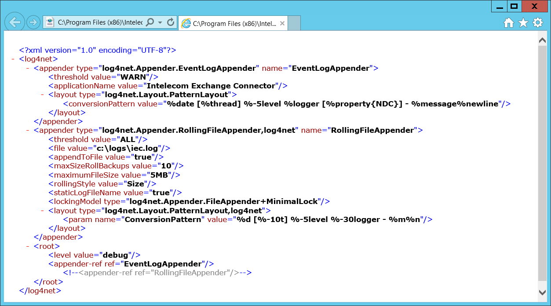This screenshot has height=306, width=551.
Task: Open a new blank tab
Action: 294,23
